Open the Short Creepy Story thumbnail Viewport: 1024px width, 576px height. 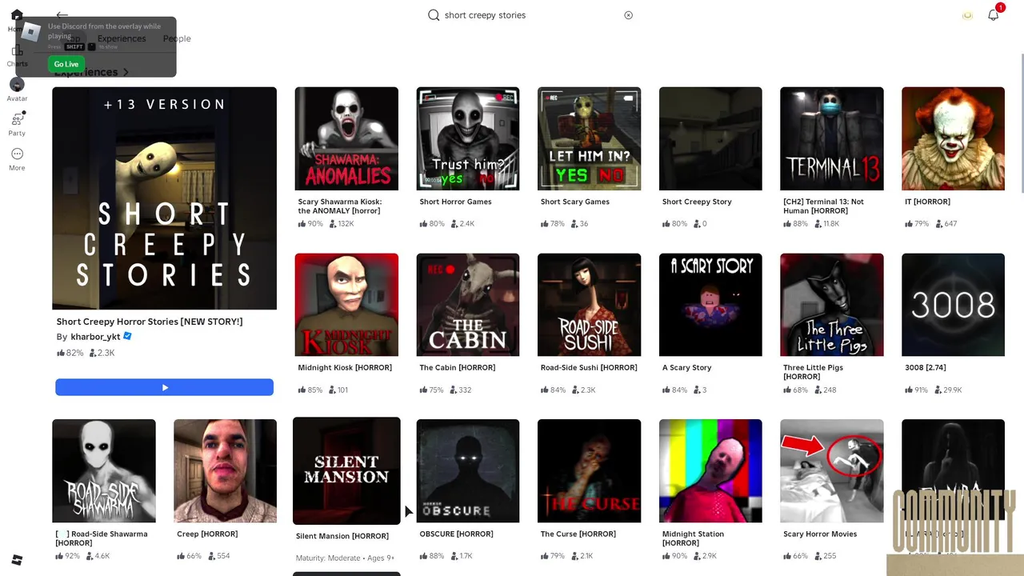coord(710,138)
